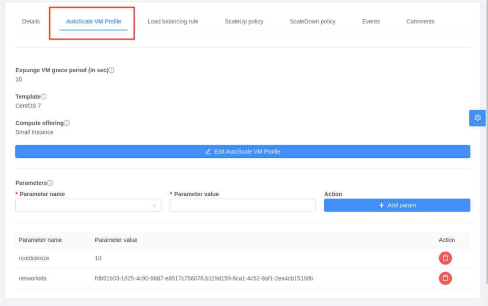
Task: View info tooltip for Parameters
Action: (x=50, y=182)
